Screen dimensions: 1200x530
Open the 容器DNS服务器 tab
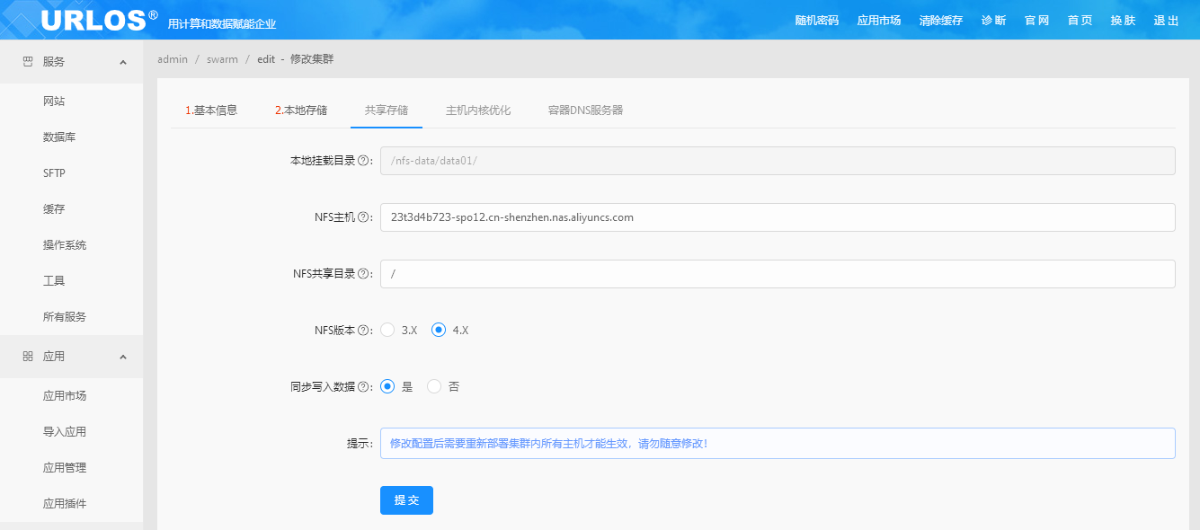coord(585,110)
